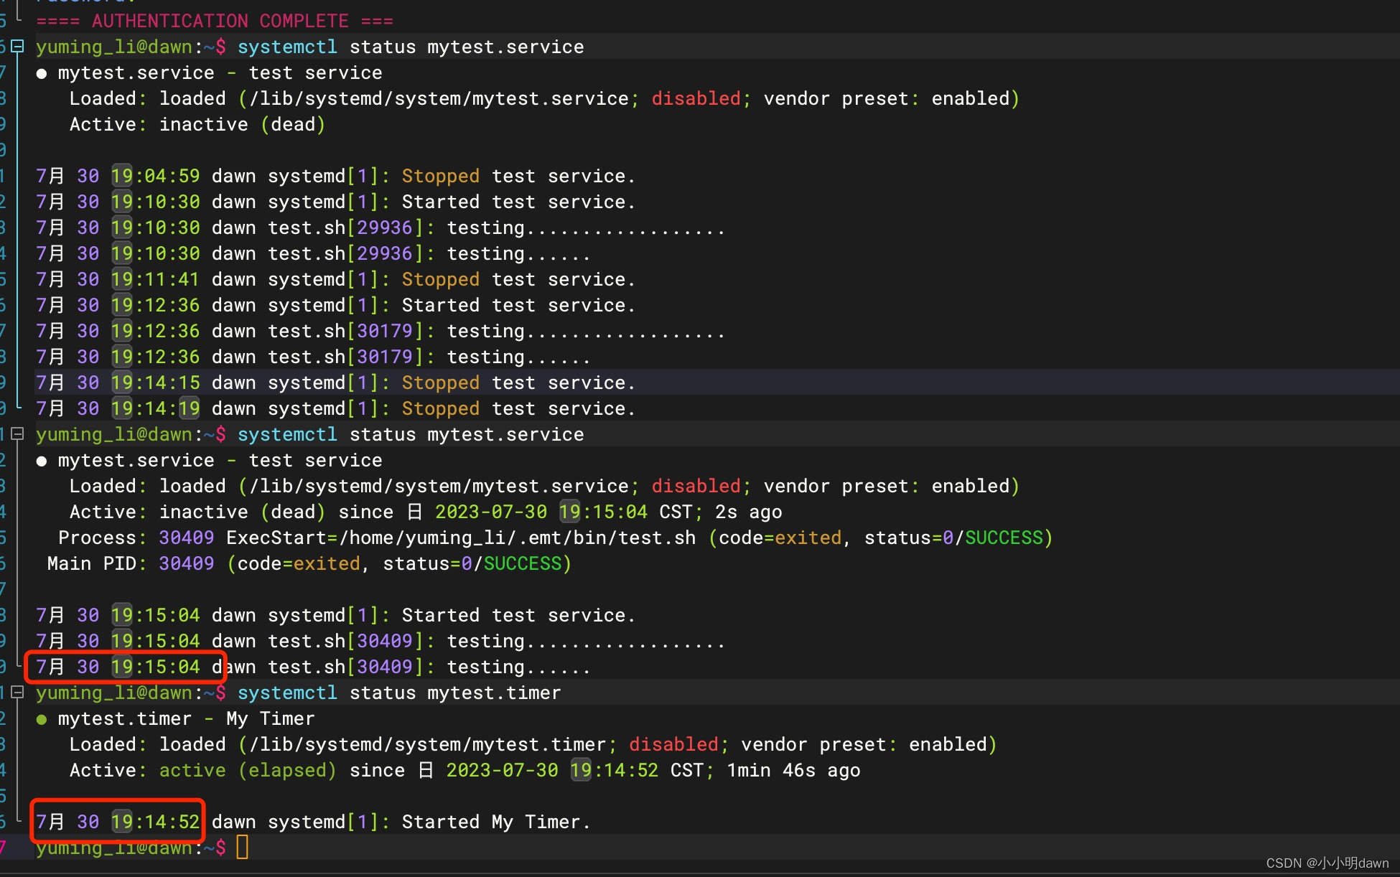Select 'Started test service.' at 19:10:30
Image resolution: width=1400 pixels, height=877 pixels.
point(518,202)
